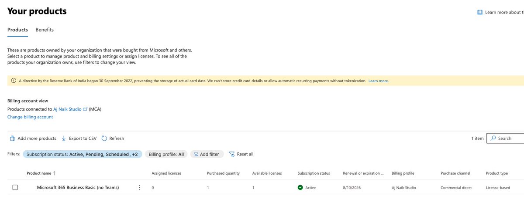The width and height of the screenshot is (524, 206).
Task: Click Renewal or expiration column header
Action: pyautogui.click(x=363, y=173)
